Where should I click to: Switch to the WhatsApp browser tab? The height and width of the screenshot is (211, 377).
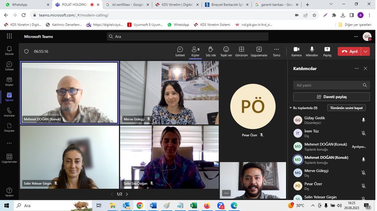[x=27, y=4]
